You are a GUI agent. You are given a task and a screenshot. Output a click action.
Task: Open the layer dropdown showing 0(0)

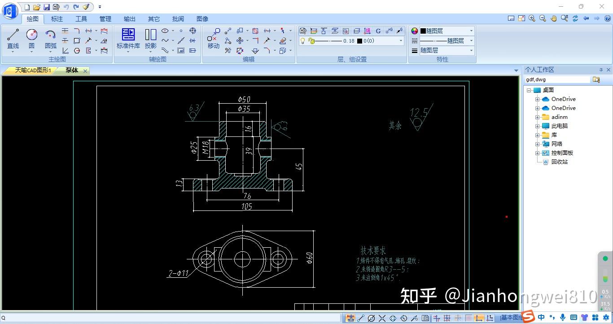401,41
